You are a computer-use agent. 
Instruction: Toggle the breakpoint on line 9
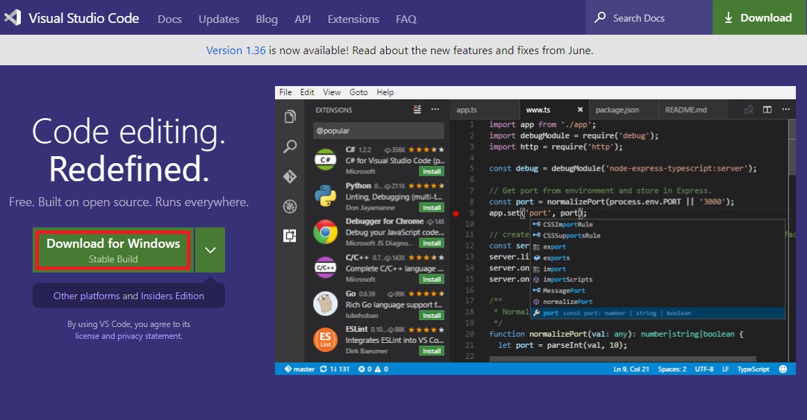(x=456, y=214)
